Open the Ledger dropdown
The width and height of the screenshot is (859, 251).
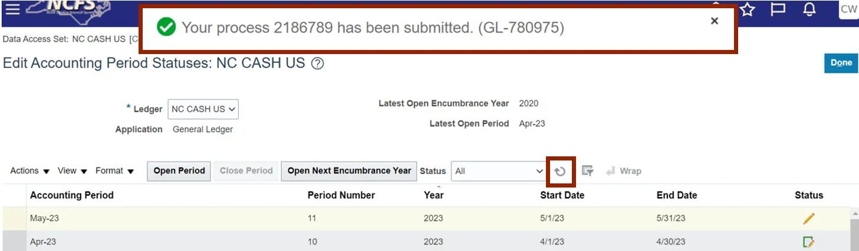(x=203, y=109)
